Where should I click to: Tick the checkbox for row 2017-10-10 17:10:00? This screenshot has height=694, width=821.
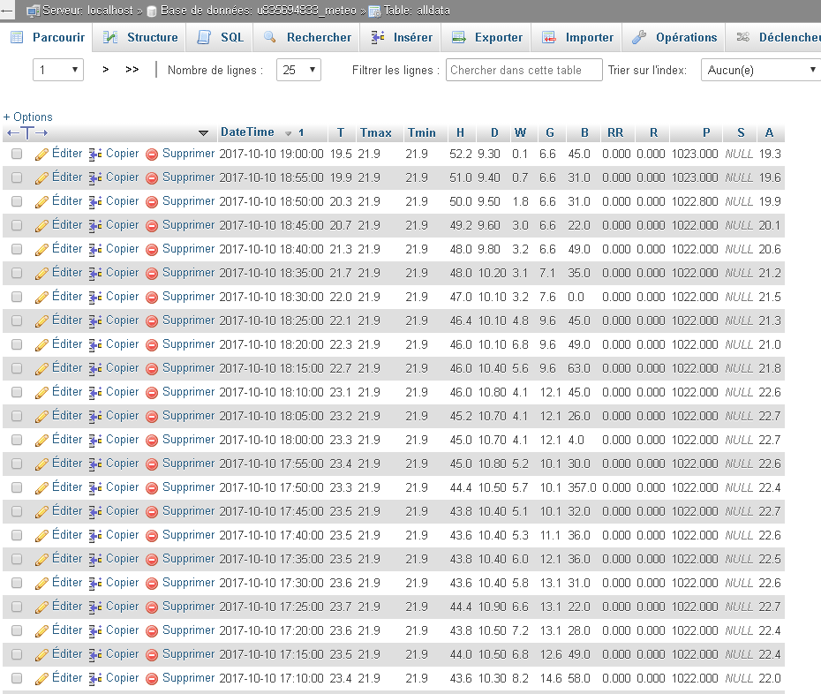[17, 678]
